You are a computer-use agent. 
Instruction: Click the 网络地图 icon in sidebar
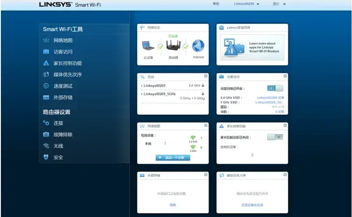click(x=46, y=41)
